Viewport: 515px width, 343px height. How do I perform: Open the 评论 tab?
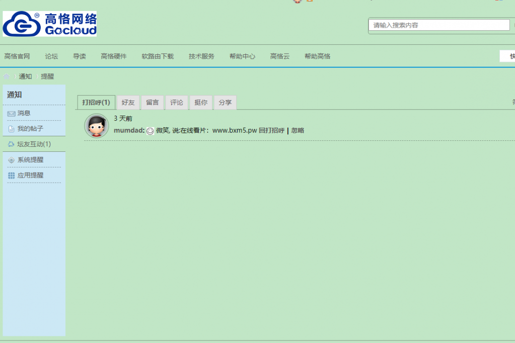coord(177,103)
